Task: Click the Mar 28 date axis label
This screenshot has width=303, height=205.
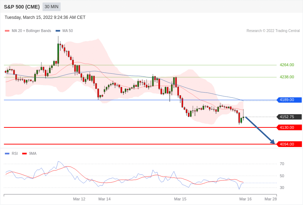Action: point(271,199)
